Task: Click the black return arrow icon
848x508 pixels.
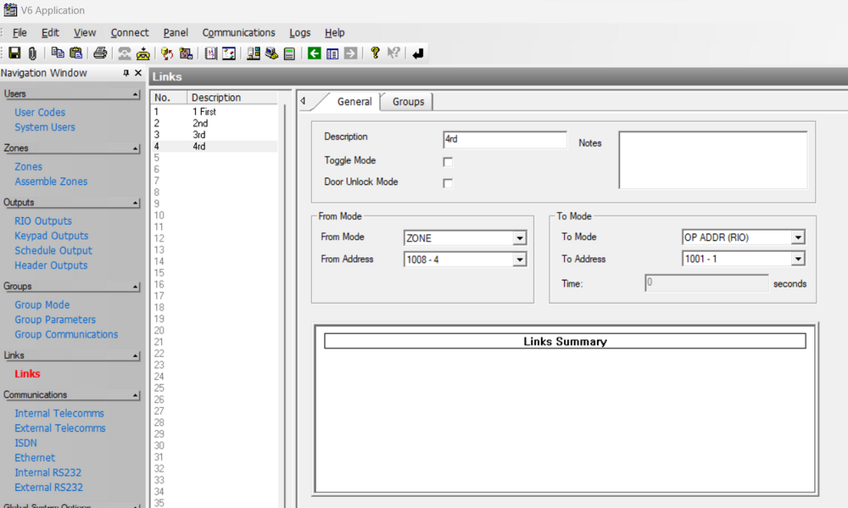Action: click(x=418, y=53)
